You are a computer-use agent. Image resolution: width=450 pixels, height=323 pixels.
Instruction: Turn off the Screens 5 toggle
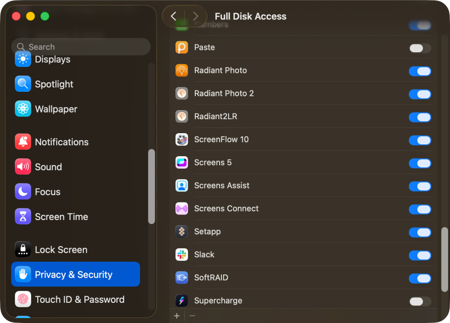pos(420,163)
